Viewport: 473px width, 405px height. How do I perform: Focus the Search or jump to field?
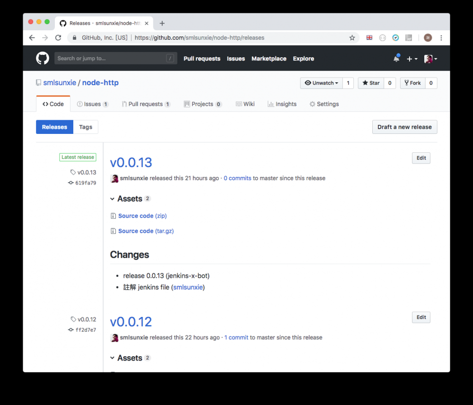click(115, 58)
